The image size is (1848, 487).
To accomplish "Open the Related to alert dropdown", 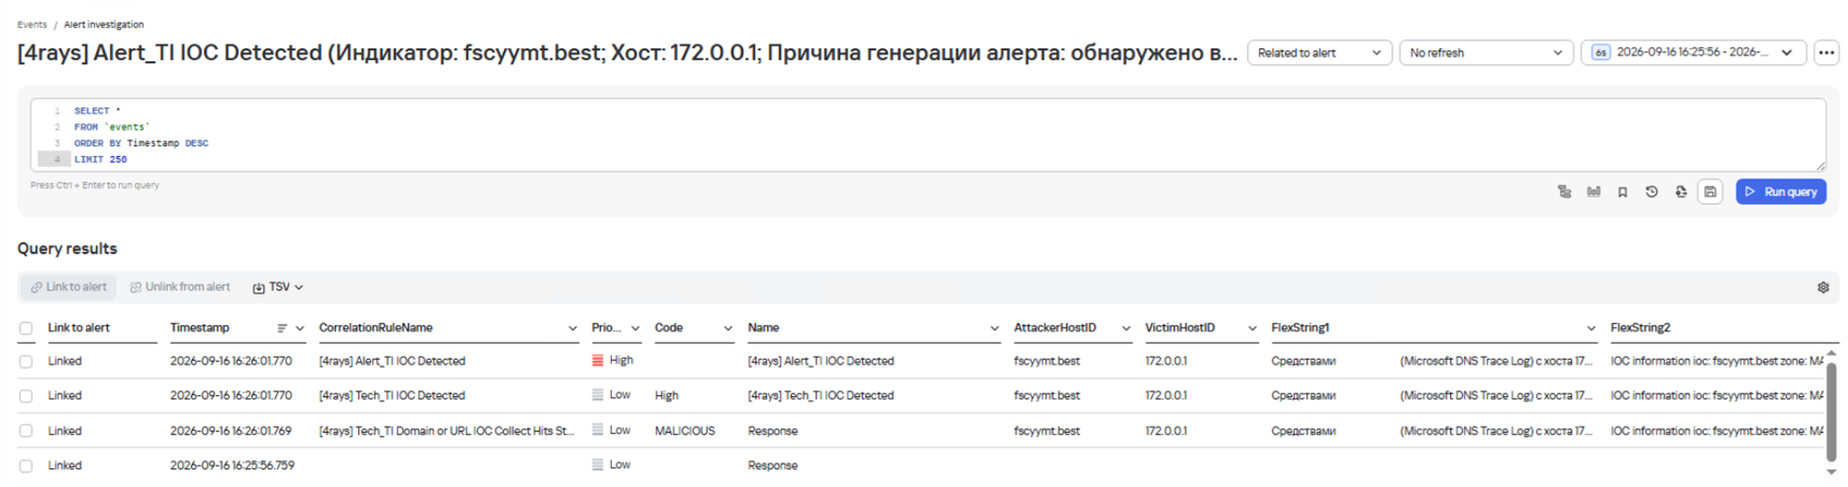I will (1319, 53).
